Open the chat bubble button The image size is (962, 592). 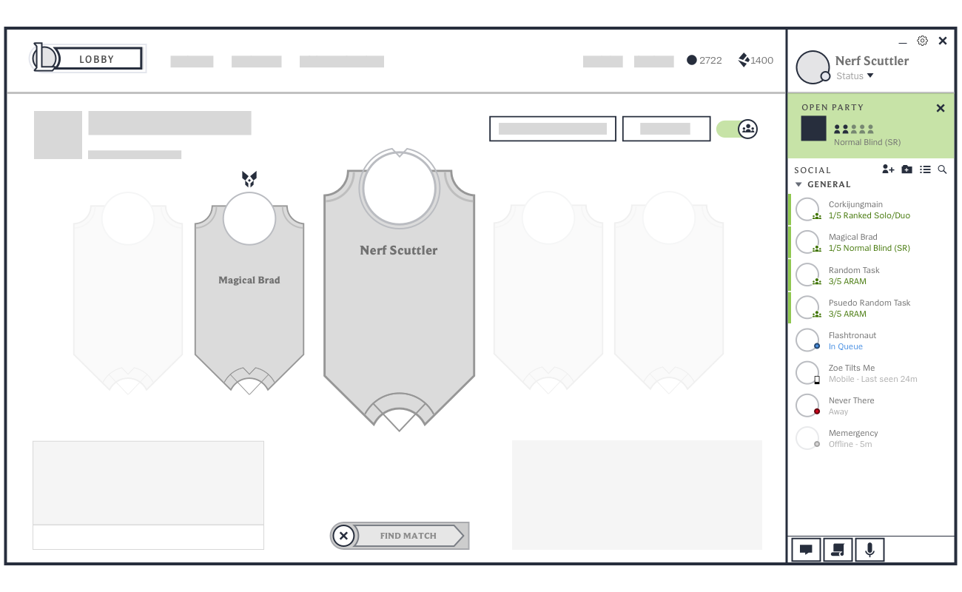(806, 550)
